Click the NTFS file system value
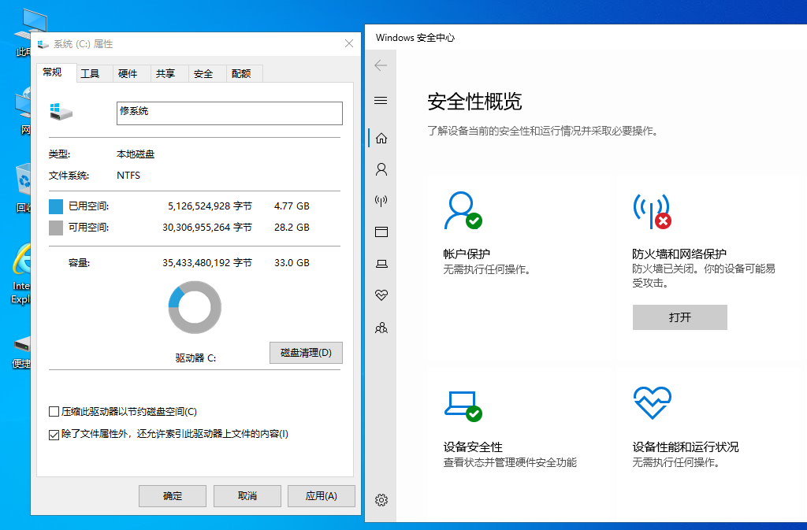807x530 pixels. coord(128,176)
